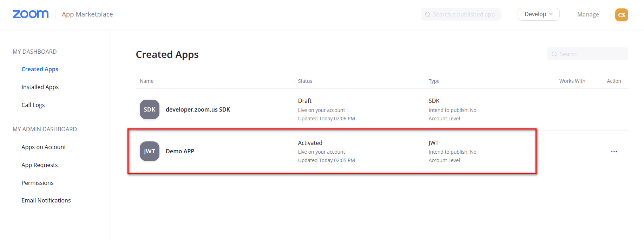Click 'Intend to publish: No' in the Demo APP row
Screen dimensions: 644x240
tap(452, 152)
